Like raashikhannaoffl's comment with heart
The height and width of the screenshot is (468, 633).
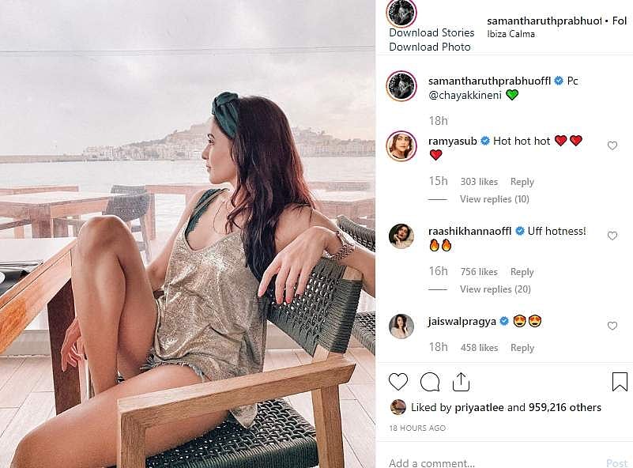(612, 236)
